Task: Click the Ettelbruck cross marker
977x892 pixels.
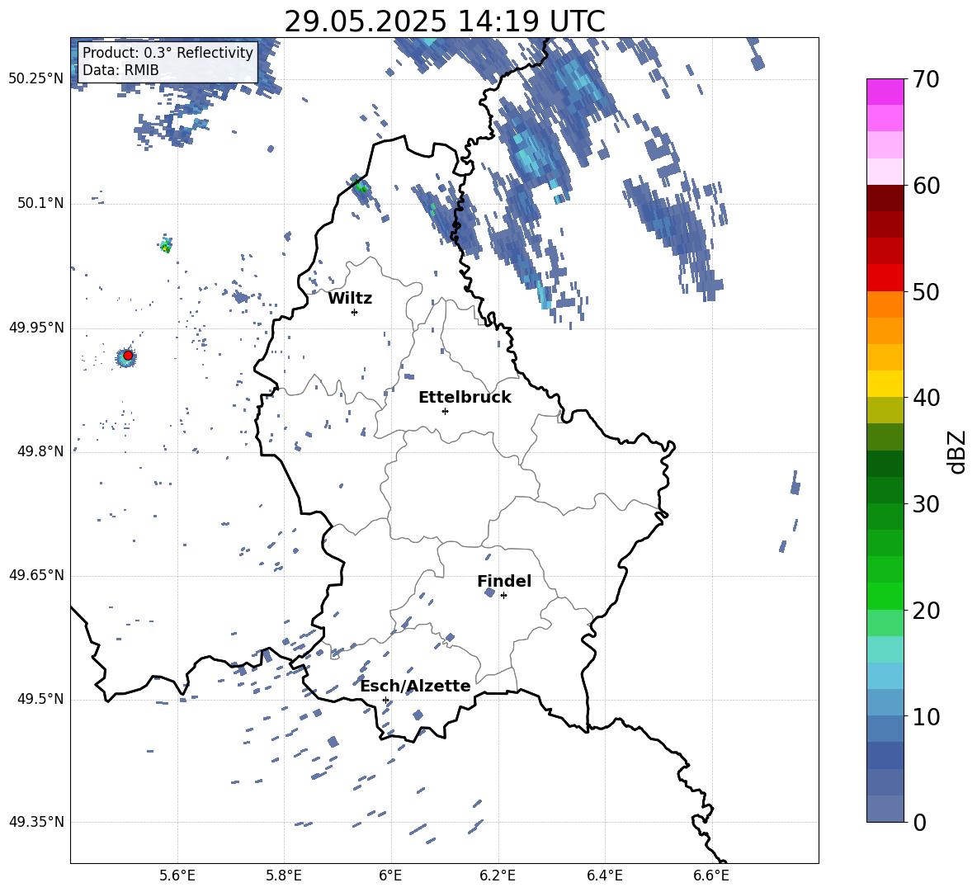Action: coord(445,411)
